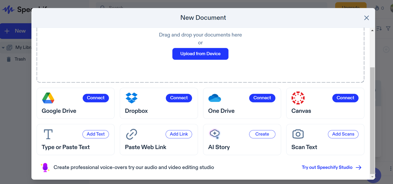Click the purple microphone icon
Viewport: 393px width, 184px height.
pyautogui.click(x=45, y=167)
